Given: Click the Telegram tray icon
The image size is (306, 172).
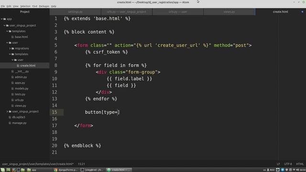Looking at the screenshot, I should (x=283, y=170).
